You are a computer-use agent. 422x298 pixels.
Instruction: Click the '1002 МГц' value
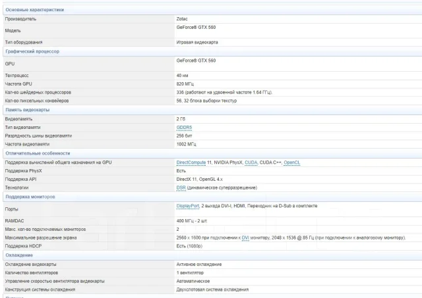(186, 144)
